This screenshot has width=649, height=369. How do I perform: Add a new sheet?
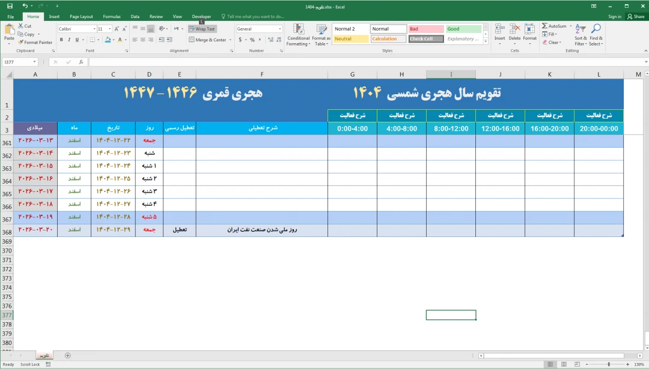pos(67,355)
